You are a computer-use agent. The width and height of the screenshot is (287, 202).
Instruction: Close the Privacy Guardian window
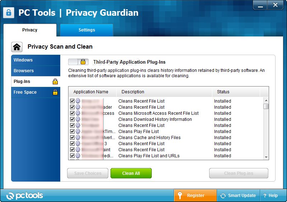[275, 5]
